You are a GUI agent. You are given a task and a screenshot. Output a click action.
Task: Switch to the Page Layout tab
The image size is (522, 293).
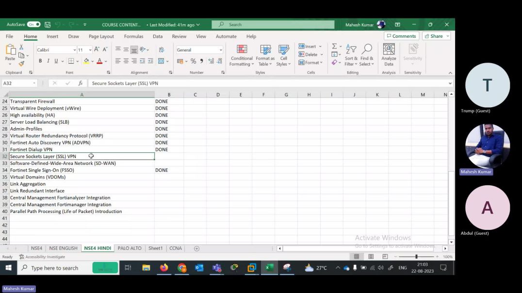tap(101, 36)
